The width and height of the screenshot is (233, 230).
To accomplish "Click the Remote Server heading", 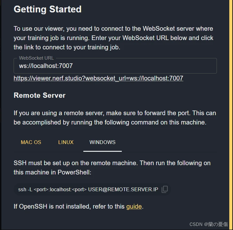I will 40,95.
